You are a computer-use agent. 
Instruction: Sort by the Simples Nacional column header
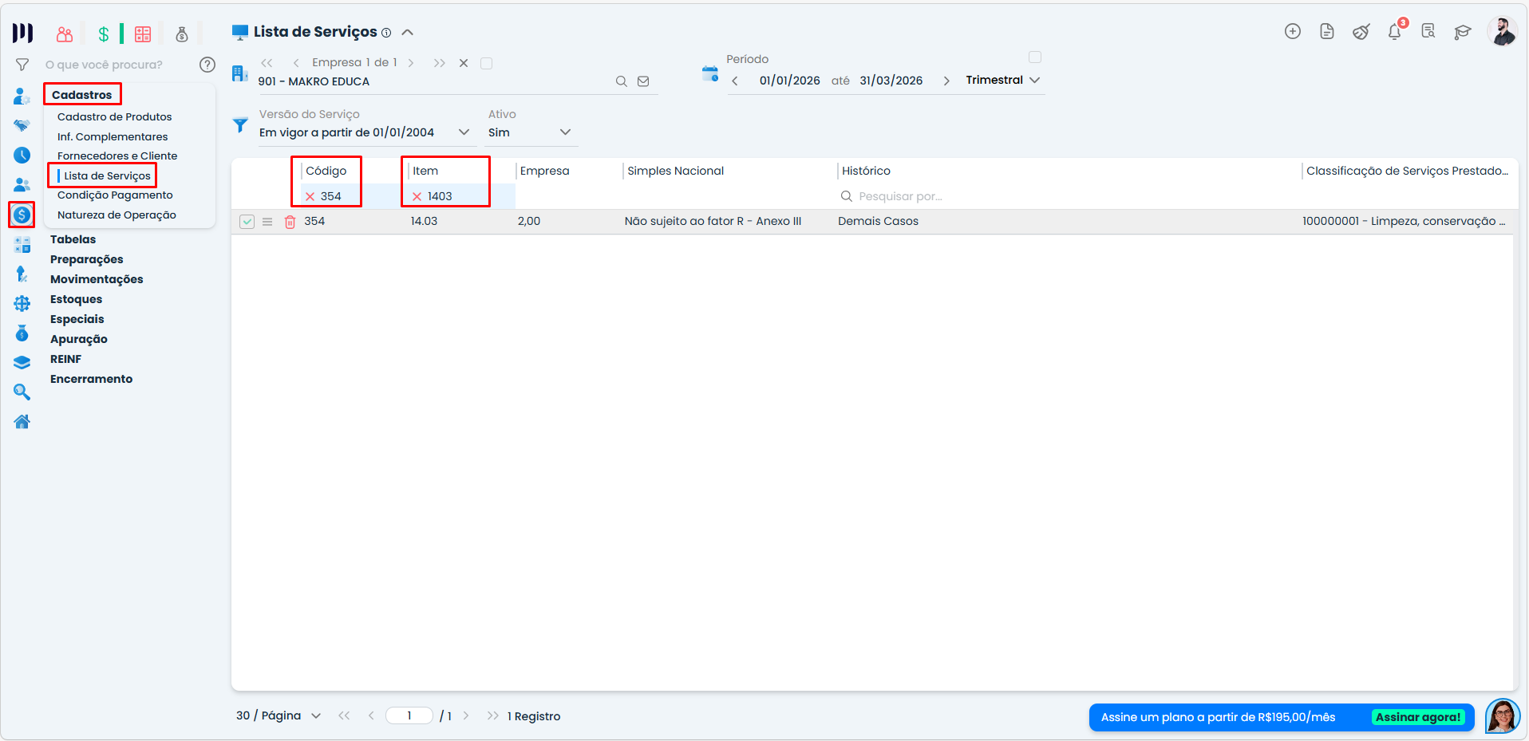click(x=675, y=171)
